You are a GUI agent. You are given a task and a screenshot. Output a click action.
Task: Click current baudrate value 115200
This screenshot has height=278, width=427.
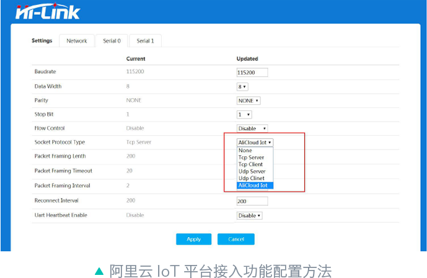click(x=135, y=71)
